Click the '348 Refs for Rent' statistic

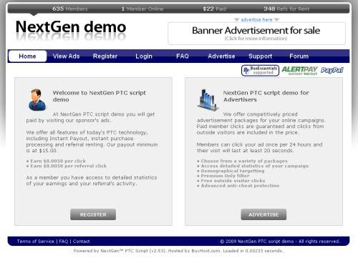[286, 9]
